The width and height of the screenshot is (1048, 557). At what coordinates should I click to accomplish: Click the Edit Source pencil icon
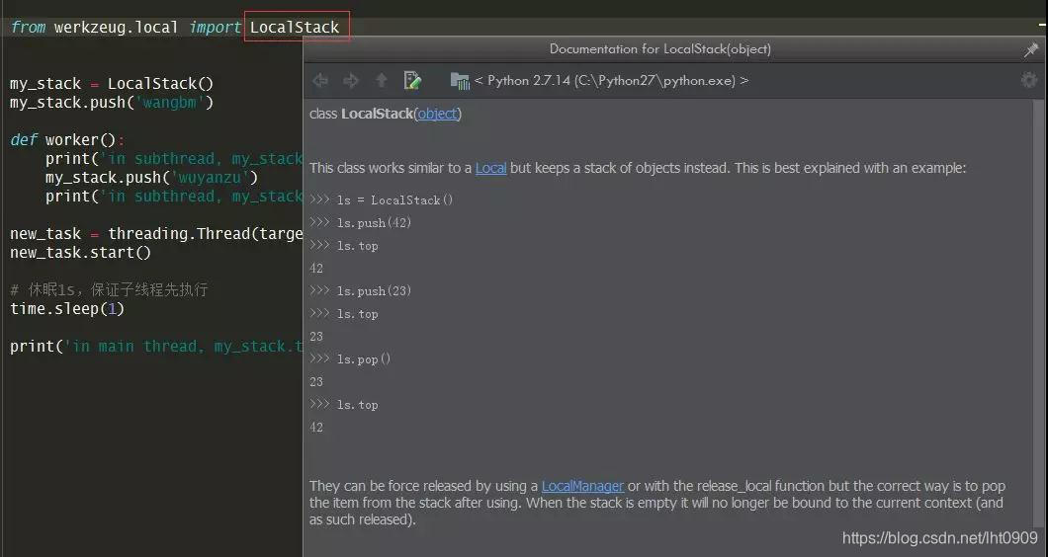click(412, 81)
